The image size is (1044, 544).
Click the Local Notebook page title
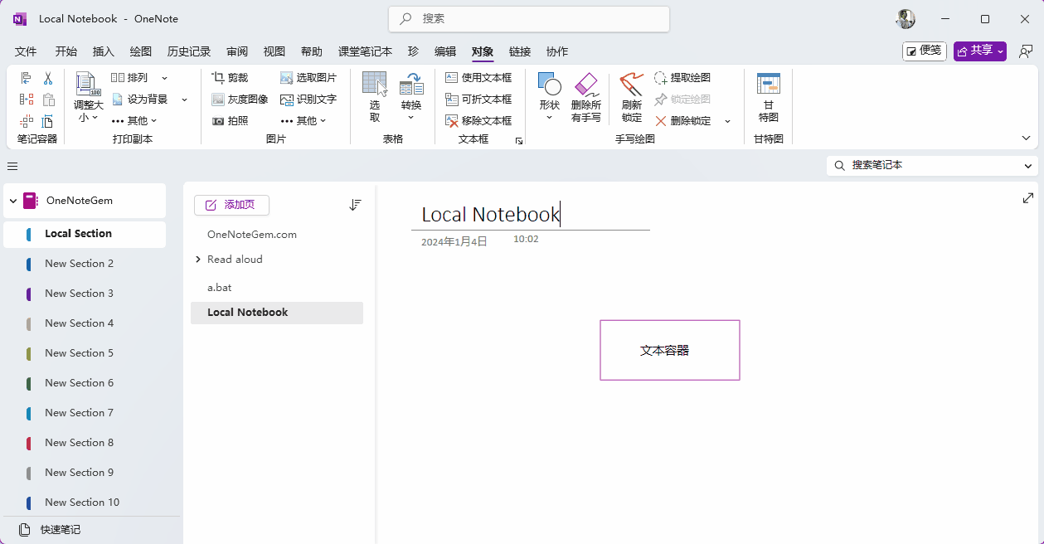[491, 215]
